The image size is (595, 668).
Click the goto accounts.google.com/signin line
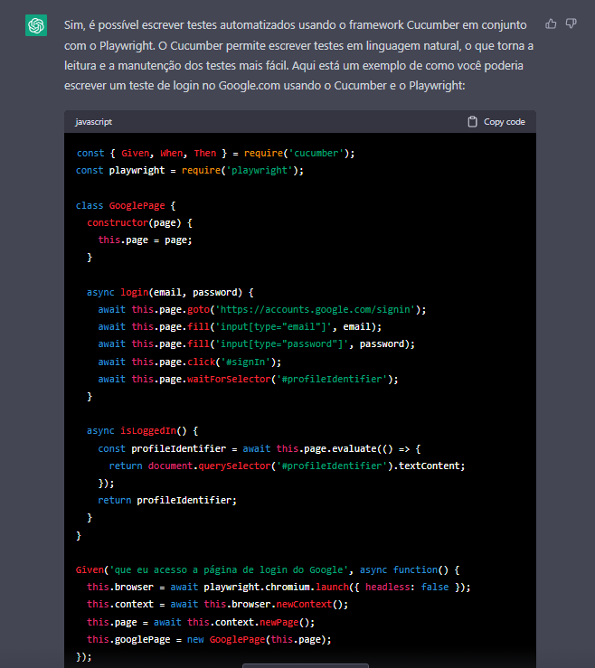pos(262,309)
